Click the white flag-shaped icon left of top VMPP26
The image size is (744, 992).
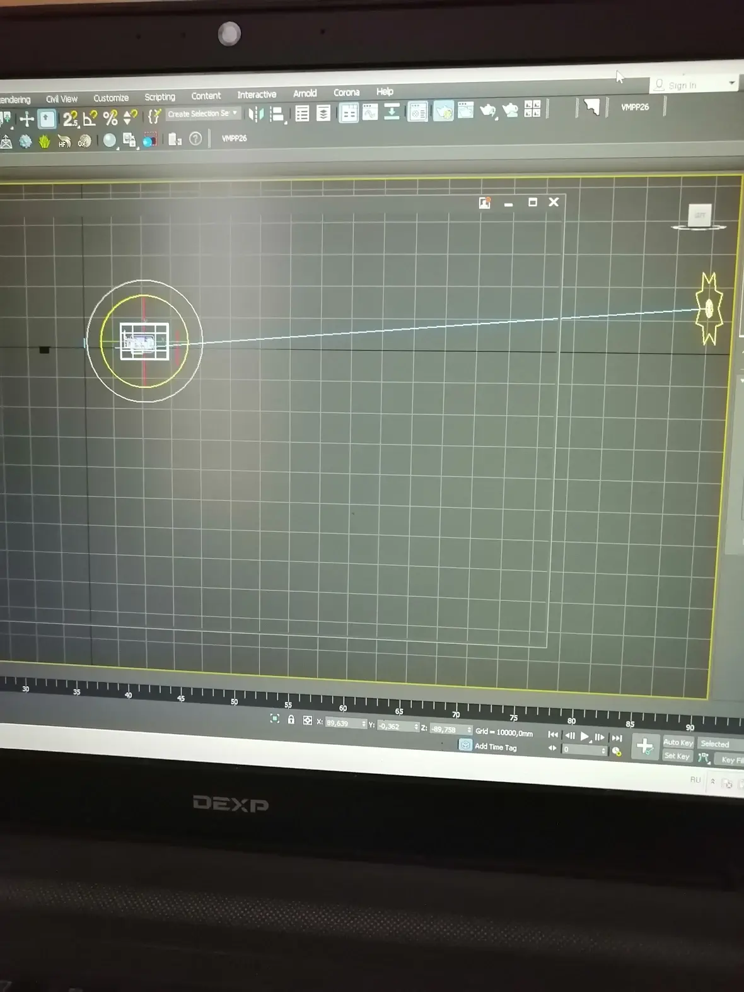591,107
